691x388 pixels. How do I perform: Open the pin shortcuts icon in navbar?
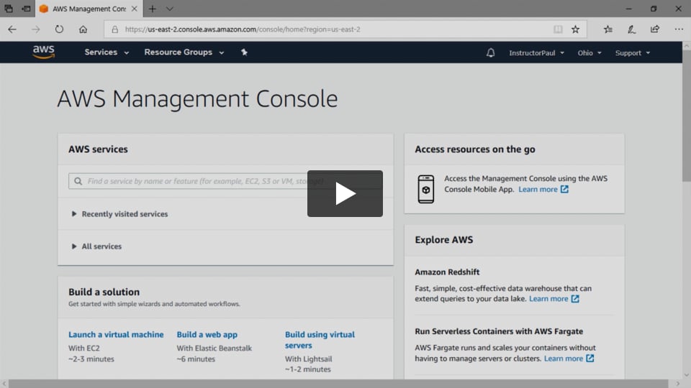[x=244, y=52]
